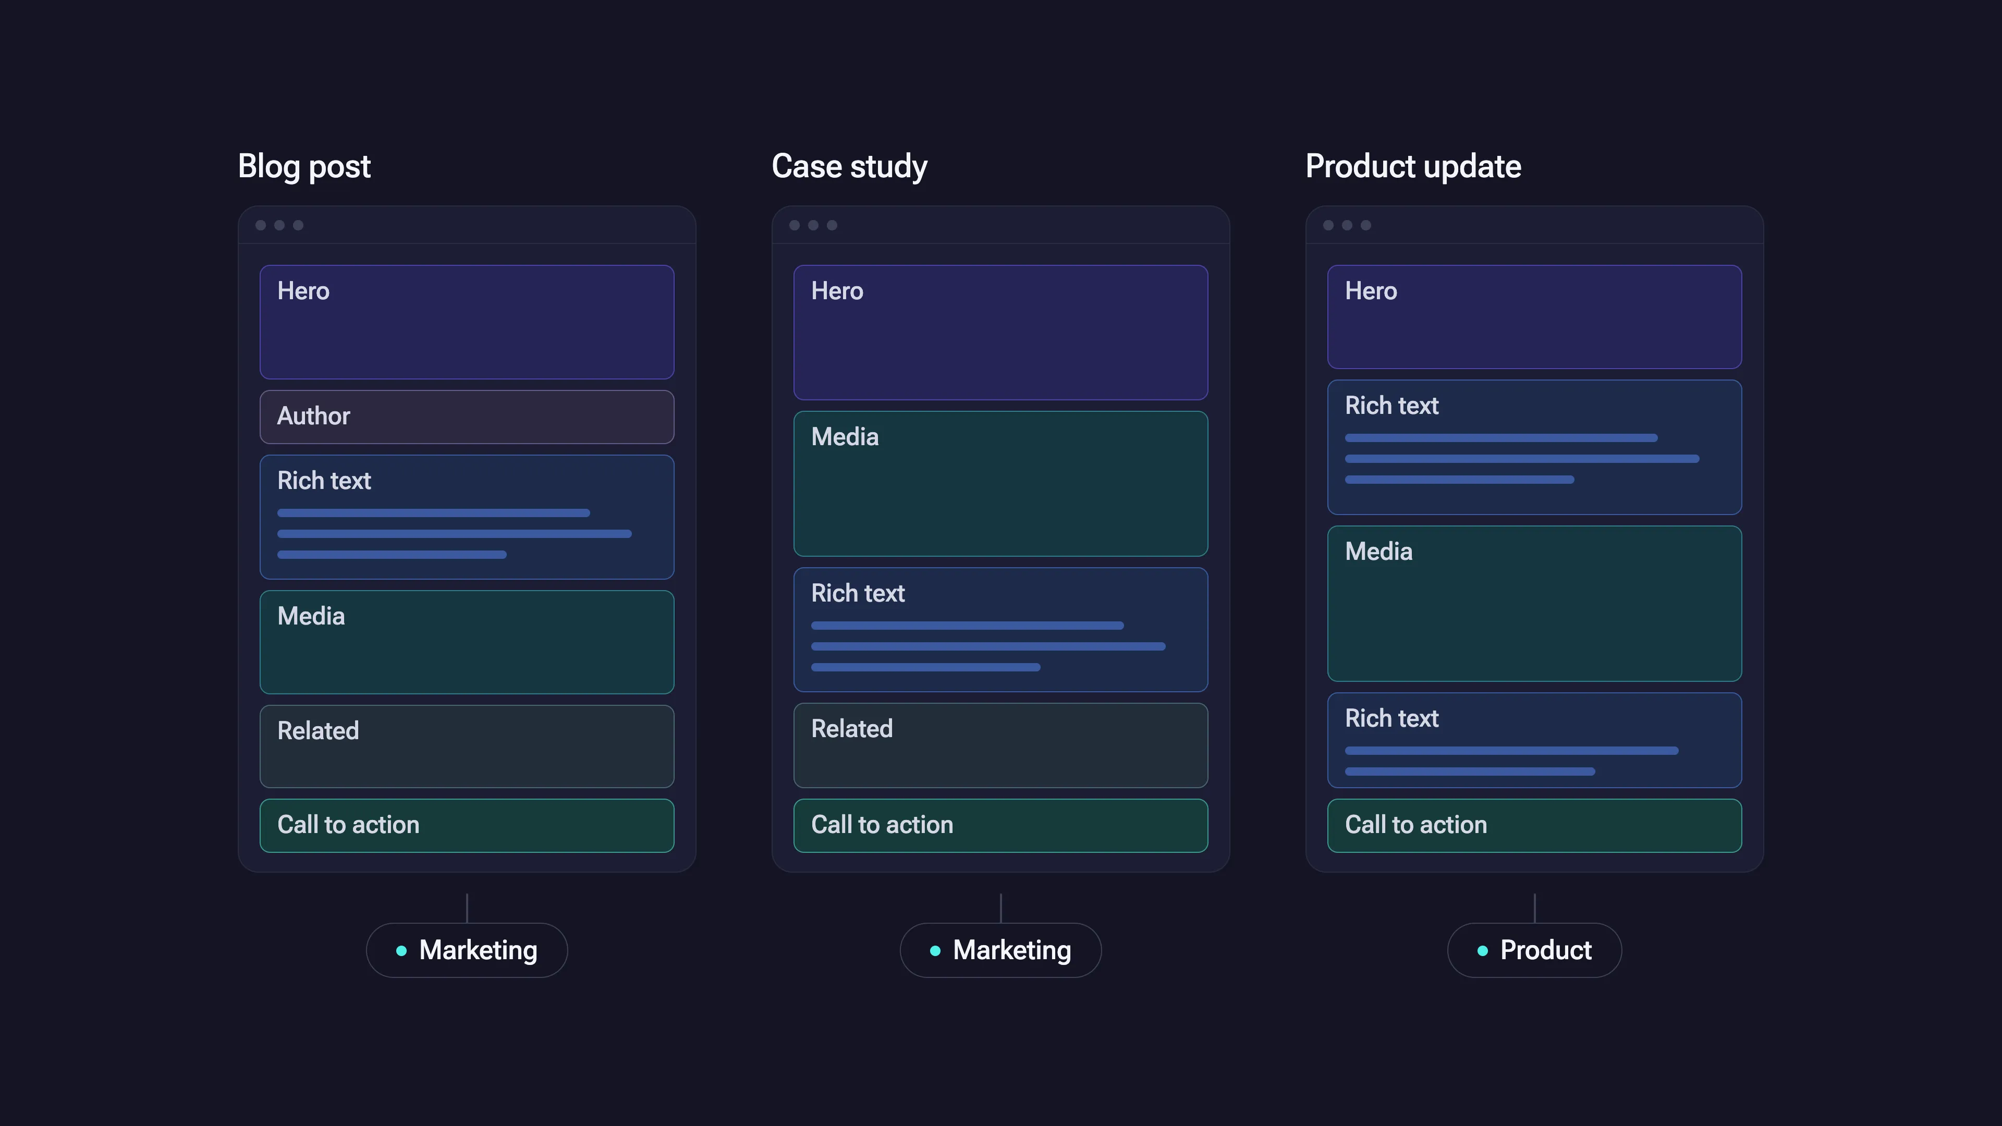Open the Media block in Blog post
Viewport: 2002px width, 1126px height.
click(466, 642)
